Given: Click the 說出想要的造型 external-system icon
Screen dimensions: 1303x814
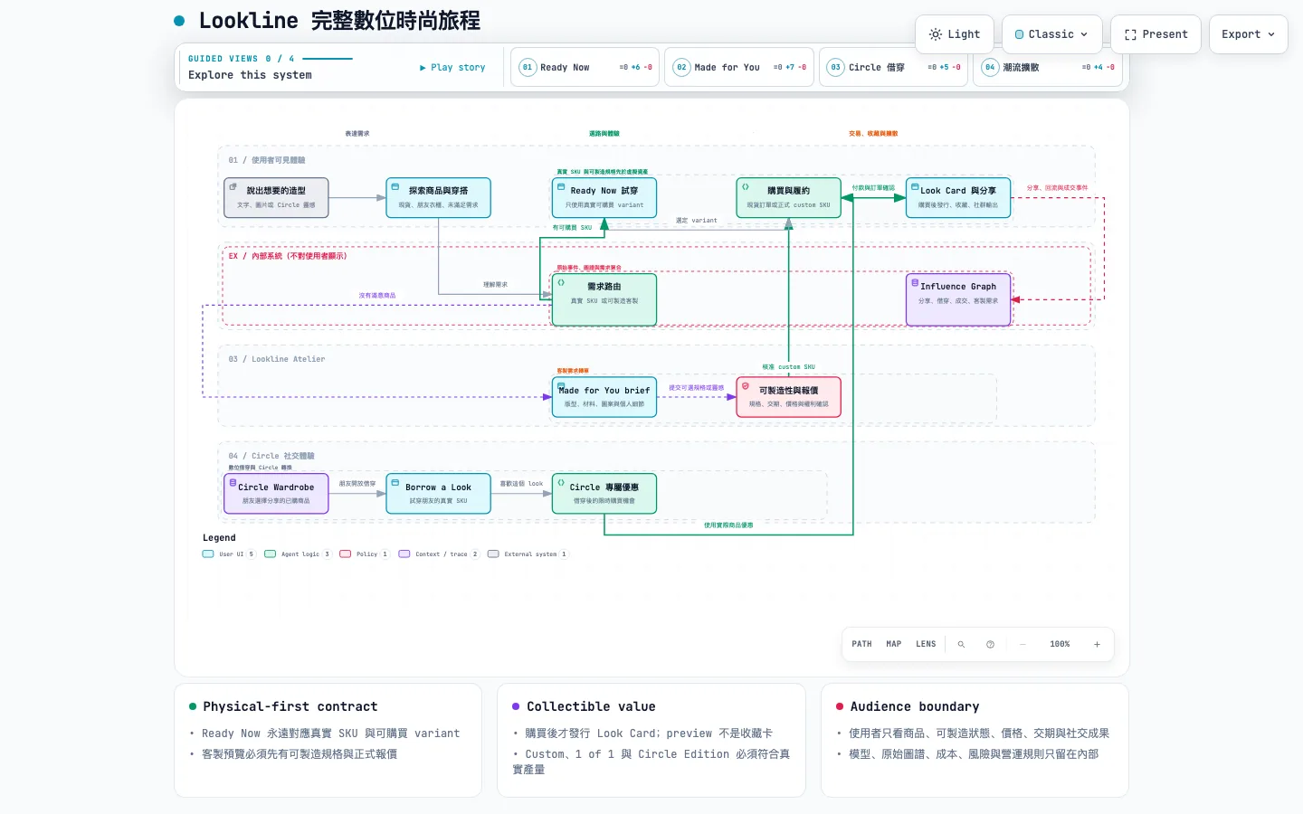Looking at the screenshot, I should point(233,187).
